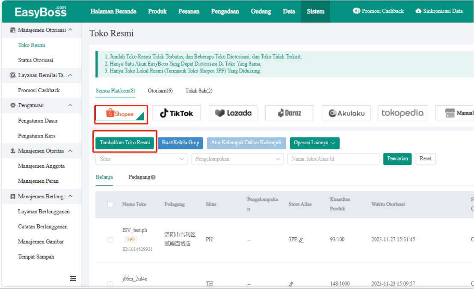
Task: Collapse the Layanan Bernilai Tambah section chevron
Action: pyautogui.click(x=71, y=75)
